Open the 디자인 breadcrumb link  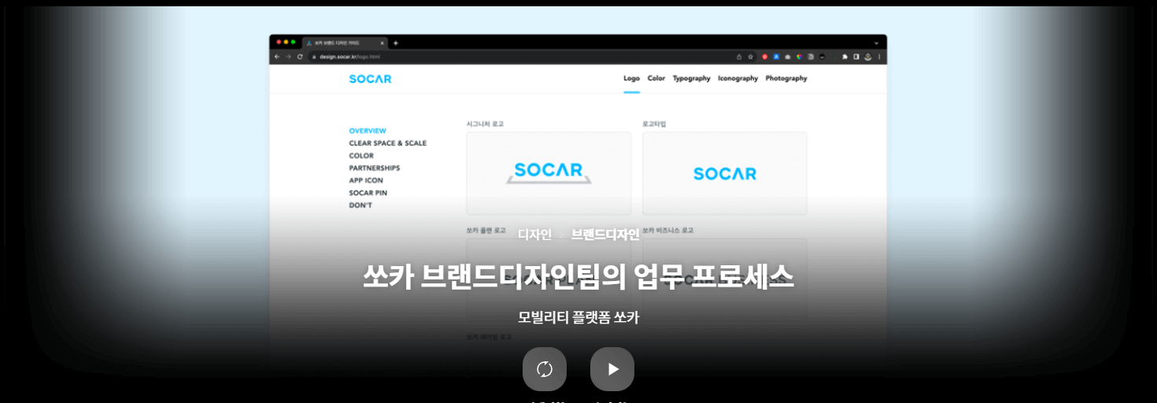pyautogui.click(x=534, y=234)
